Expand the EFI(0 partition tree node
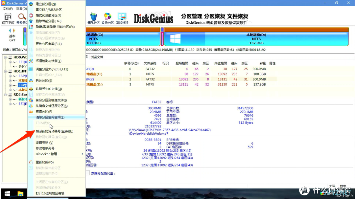The width and height of the screenshot is (355, 199). [10, 62]
